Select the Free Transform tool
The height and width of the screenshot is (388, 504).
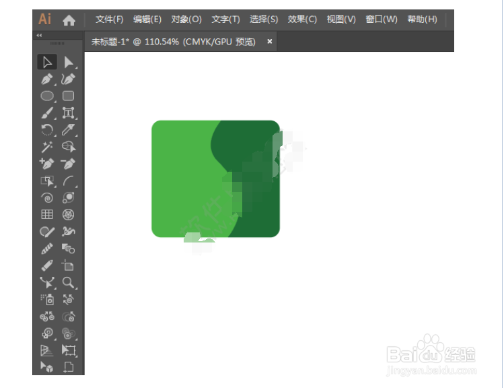[x=69, y=350]
